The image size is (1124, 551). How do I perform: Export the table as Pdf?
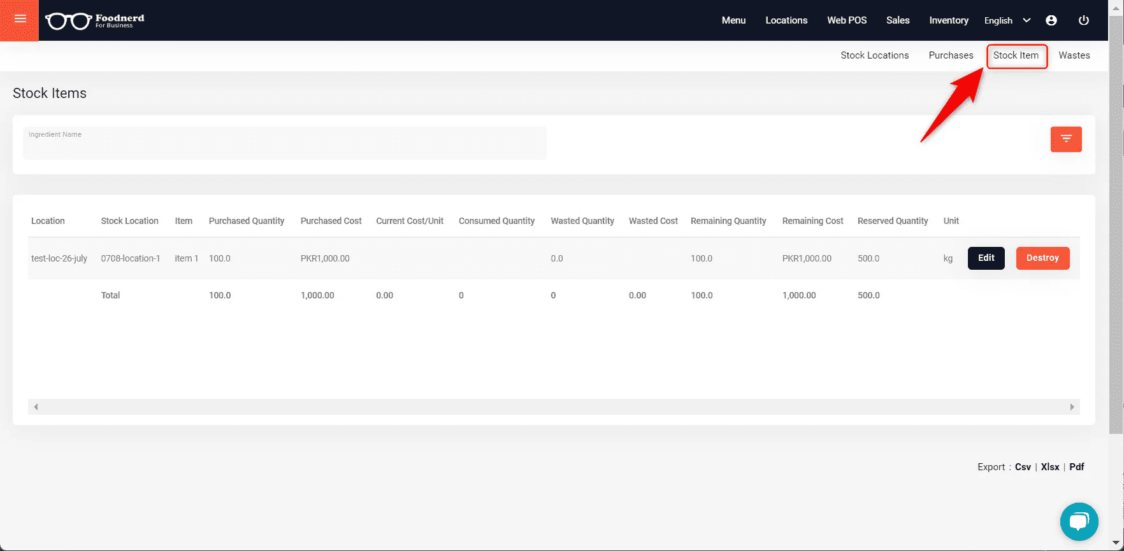point(1076,467)
